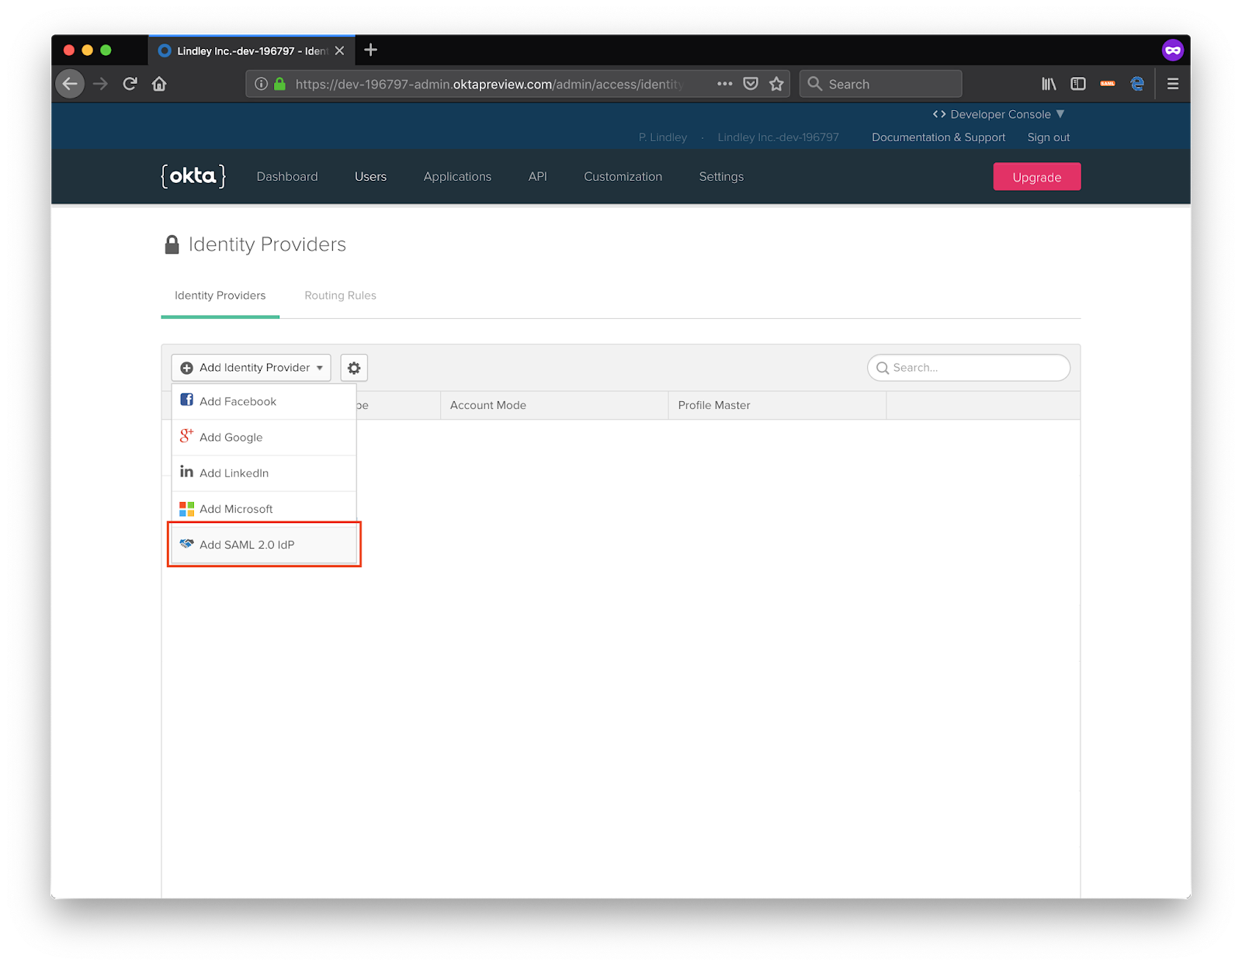This screenshot has height=966, width=1242.
Task: Open the Dashboard navigation item
Action: (x=287, y=177)
